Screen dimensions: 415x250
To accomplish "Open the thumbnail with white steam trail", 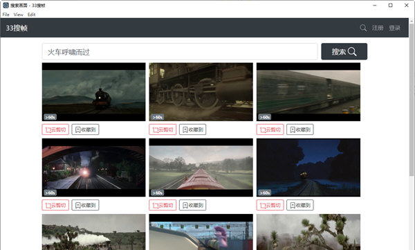I will click(93, 232).
